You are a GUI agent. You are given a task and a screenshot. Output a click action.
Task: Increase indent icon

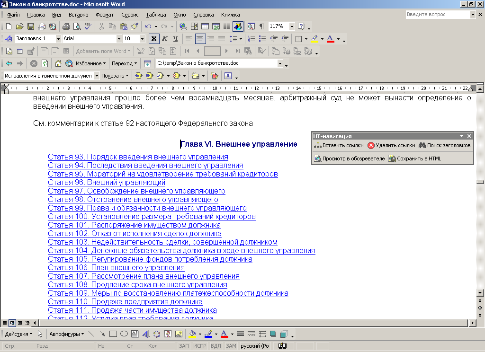tap(285, 39)
